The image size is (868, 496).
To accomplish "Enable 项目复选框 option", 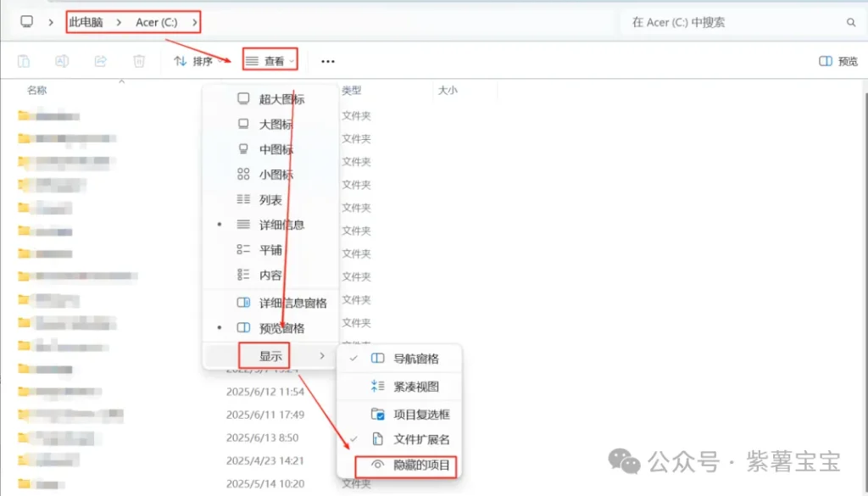I will (421, 415).
